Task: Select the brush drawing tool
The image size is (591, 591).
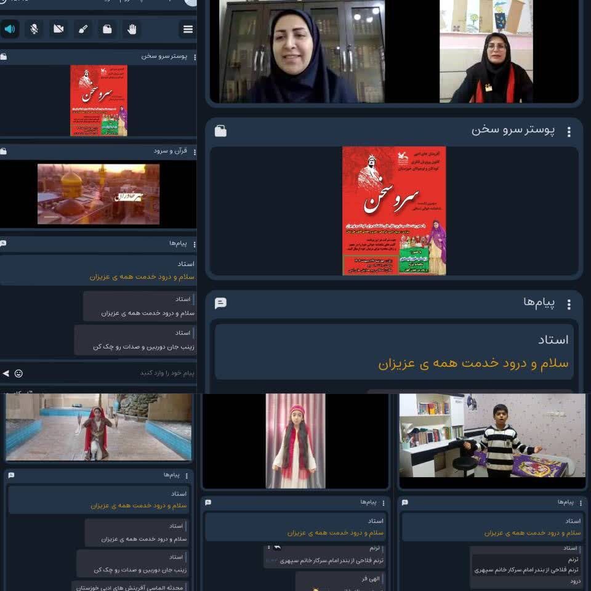Action: pos(82,29)
